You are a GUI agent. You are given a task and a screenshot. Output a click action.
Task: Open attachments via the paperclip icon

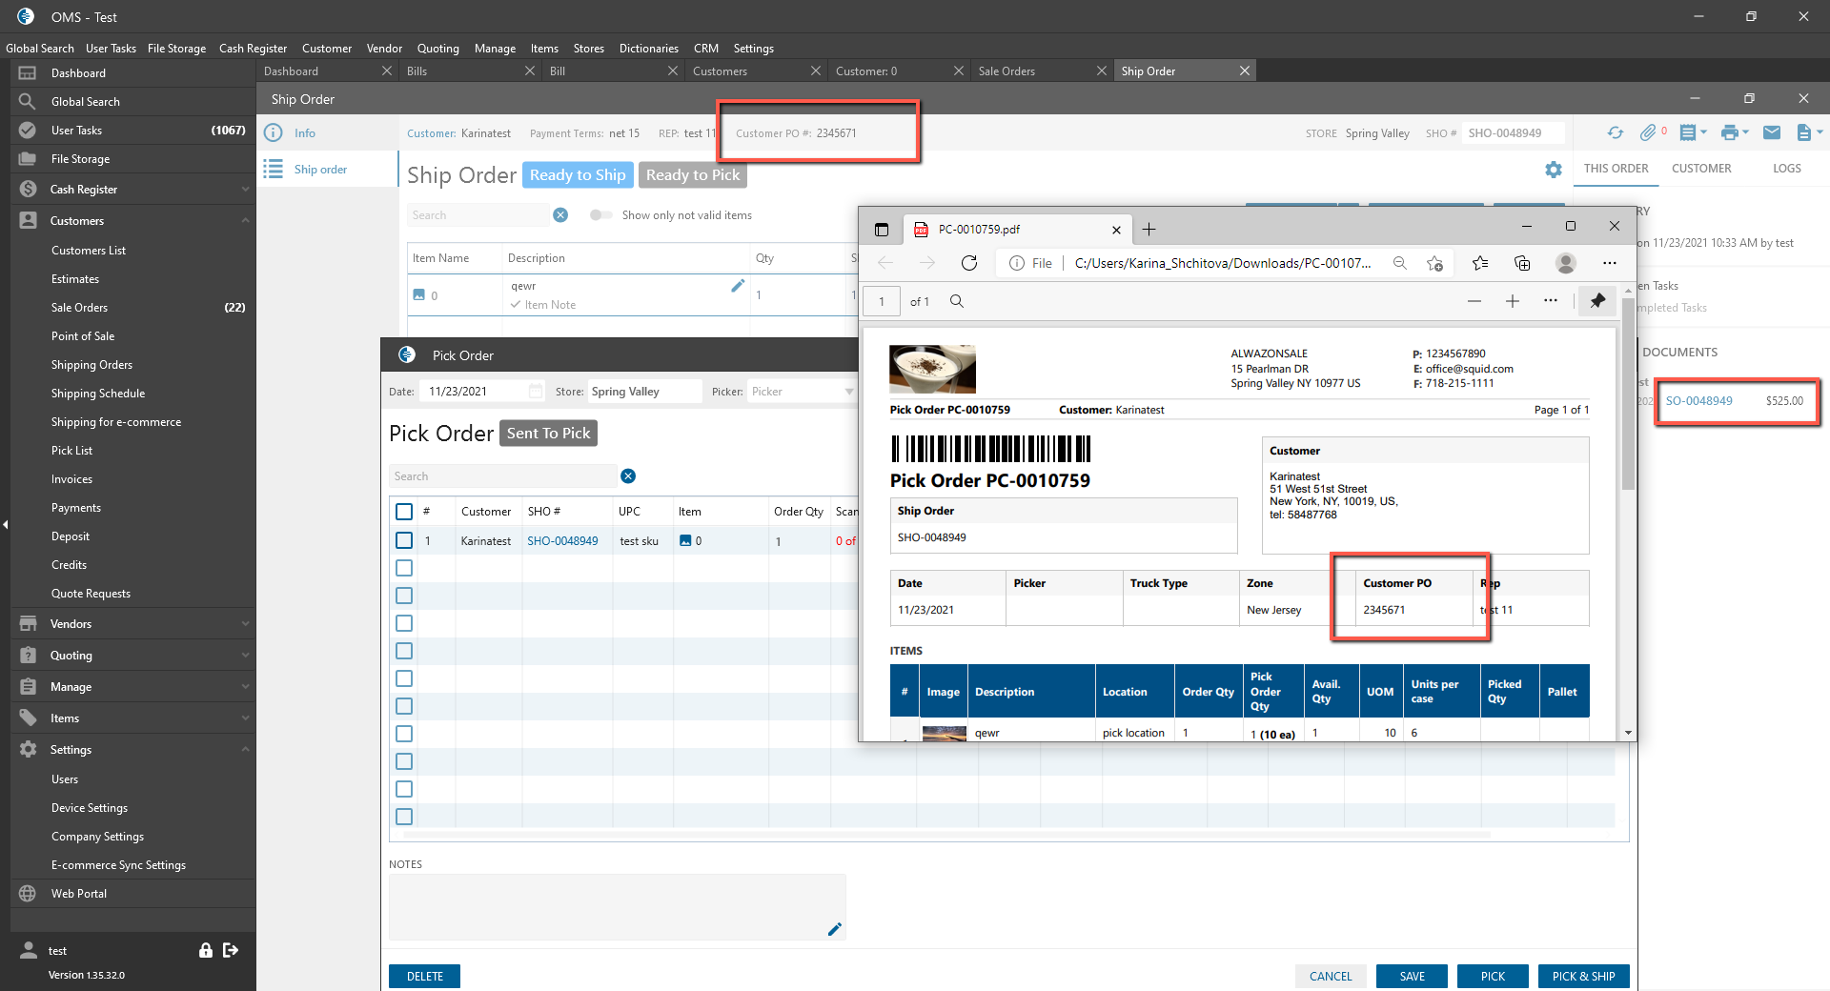[1647, 133]
